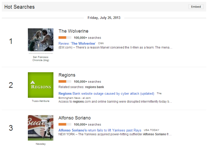Click the Newsday image source caption
208x146 pixels.
(41, 144)
